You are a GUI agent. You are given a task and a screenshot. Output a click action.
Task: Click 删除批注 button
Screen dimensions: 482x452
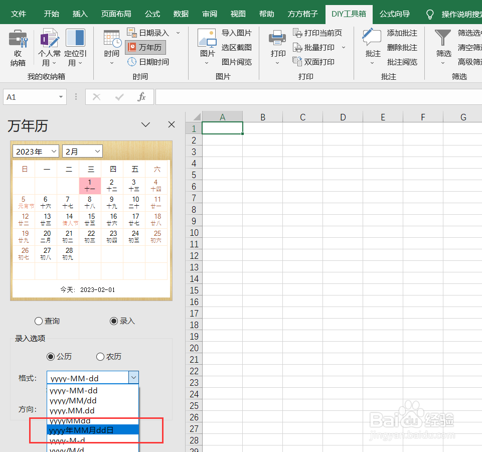tap(402, 47)
